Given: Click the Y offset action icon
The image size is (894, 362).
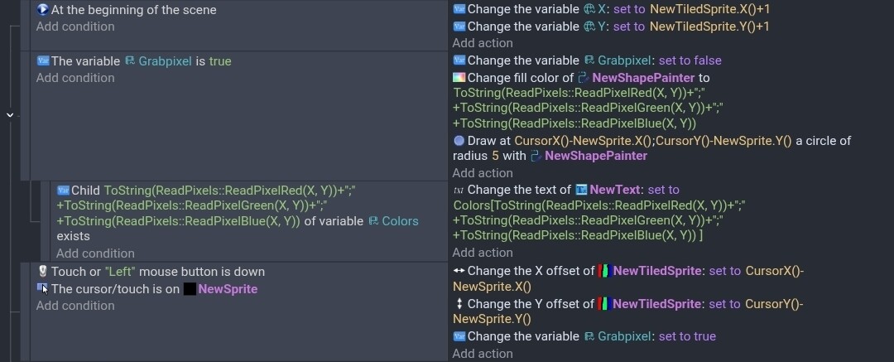Looking at the screenshot, I should (x=459, y=304).
